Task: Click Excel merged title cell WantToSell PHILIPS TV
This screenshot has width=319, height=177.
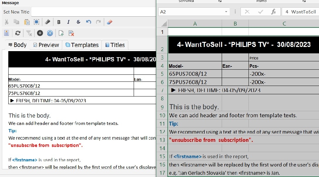Action: pos(244,45)
